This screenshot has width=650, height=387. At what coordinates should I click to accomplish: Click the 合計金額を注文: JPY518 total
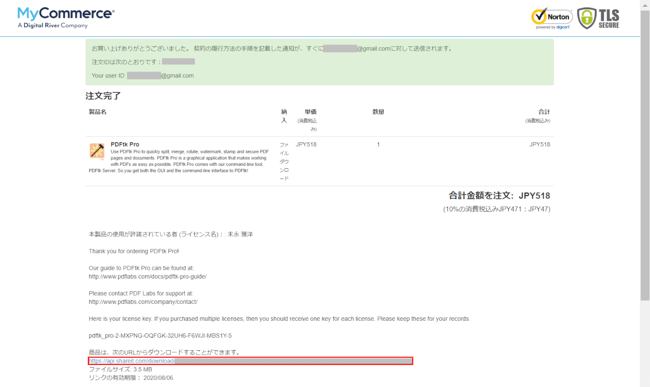tap(500, 196)
